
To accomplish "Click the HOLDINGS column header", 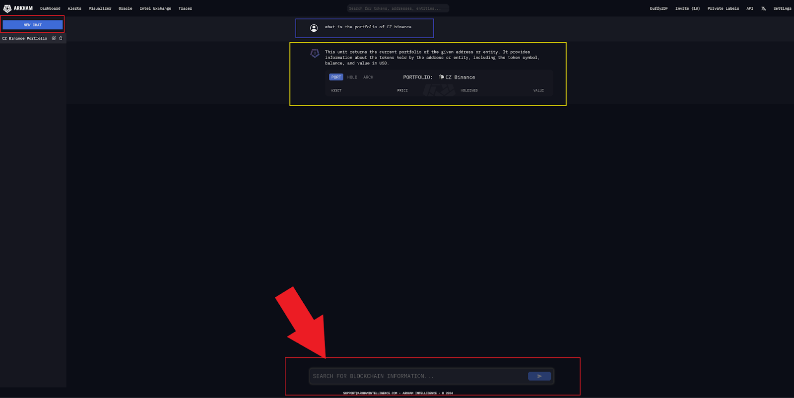I will 469,90.
